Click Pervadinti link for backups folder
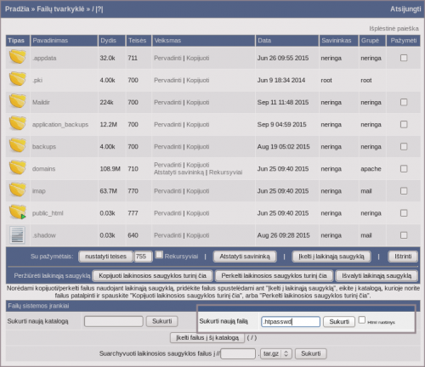425x367 pixels. click(x=167, y=147)
